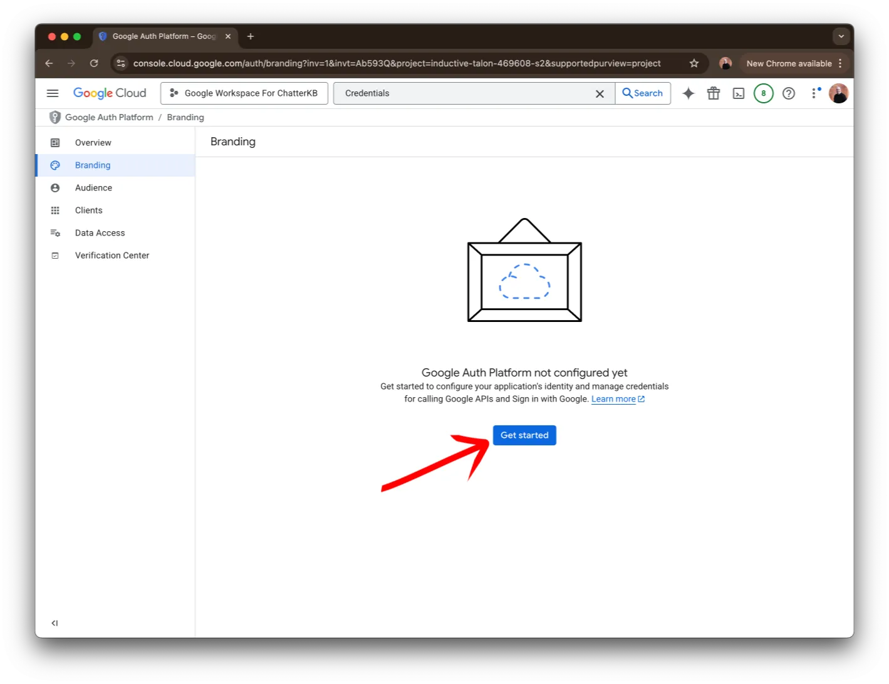Click the Google Auth Platform breadcrumb
Viewport: 889px width, 684px height.
pyautogui.click(x=109, y=117)
